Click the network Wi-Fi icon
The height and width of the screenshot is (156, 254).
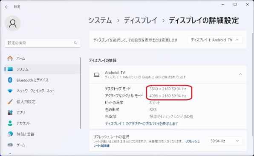click(x=10, y=91)
